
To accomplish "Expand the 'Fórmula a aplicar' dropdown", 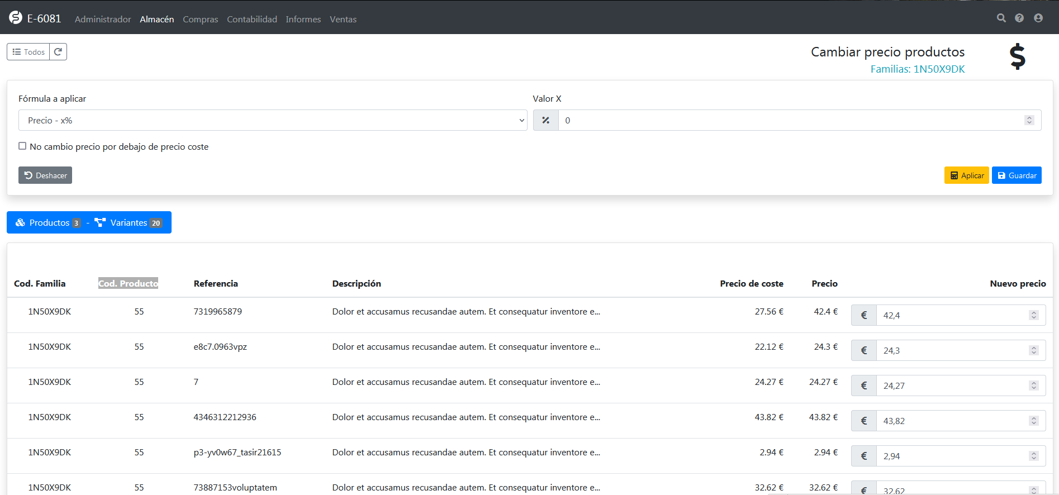I will point(272,120).
